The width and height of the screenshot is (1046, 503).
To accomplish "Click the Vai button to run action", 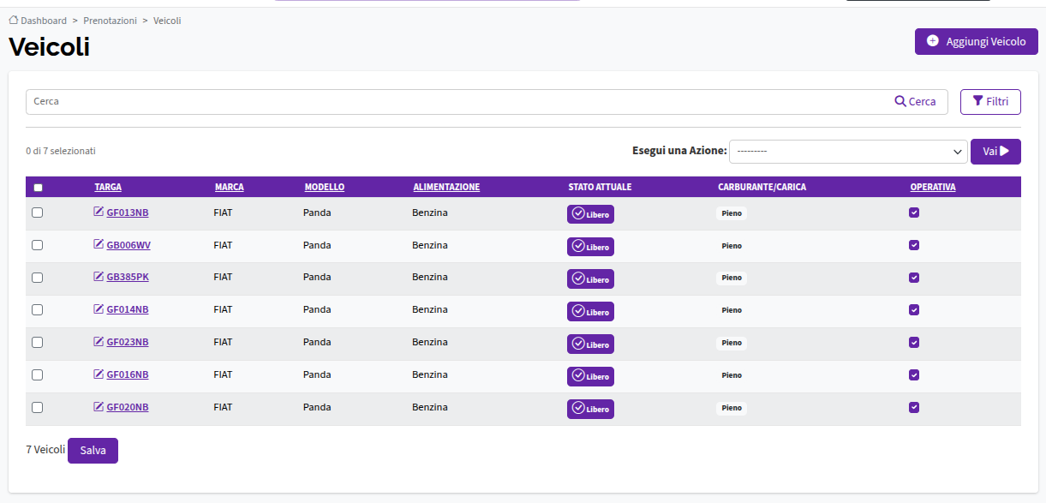I will [x=995, y=152].
